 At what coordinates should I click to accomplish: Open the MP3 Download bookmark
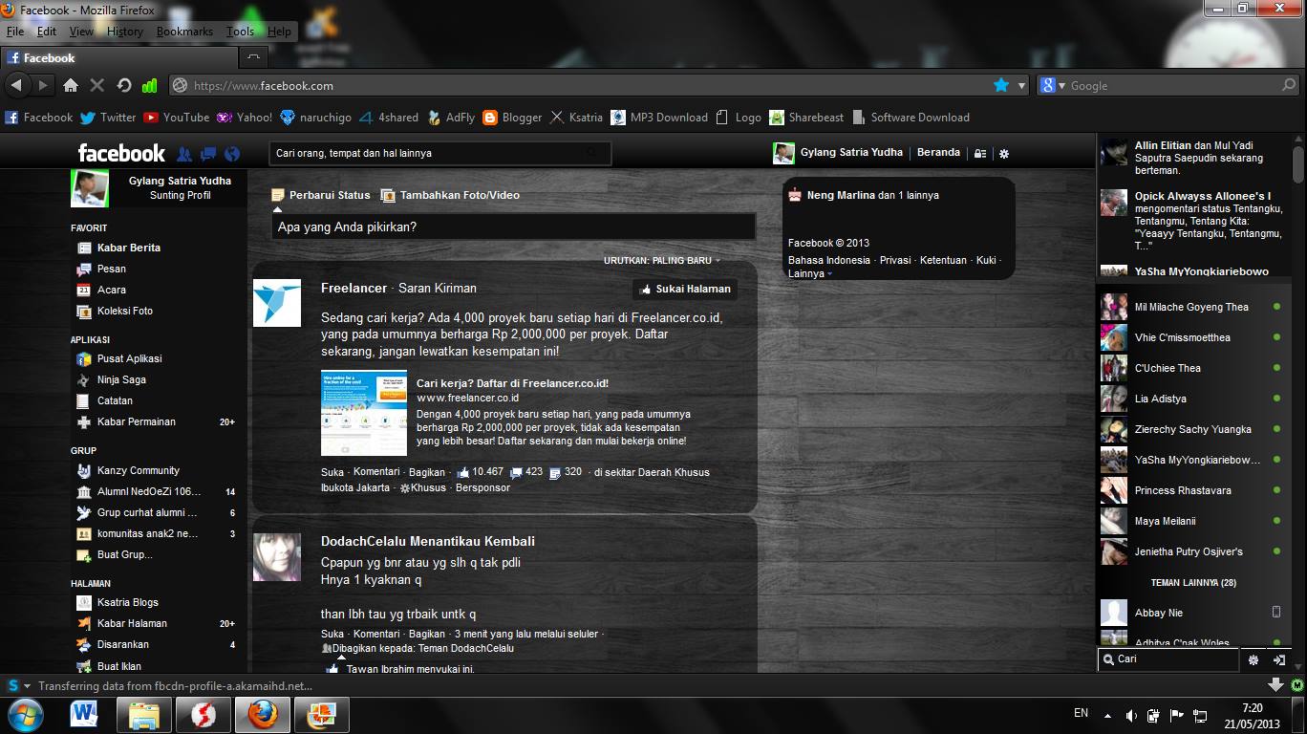click(x=659, y=118)
